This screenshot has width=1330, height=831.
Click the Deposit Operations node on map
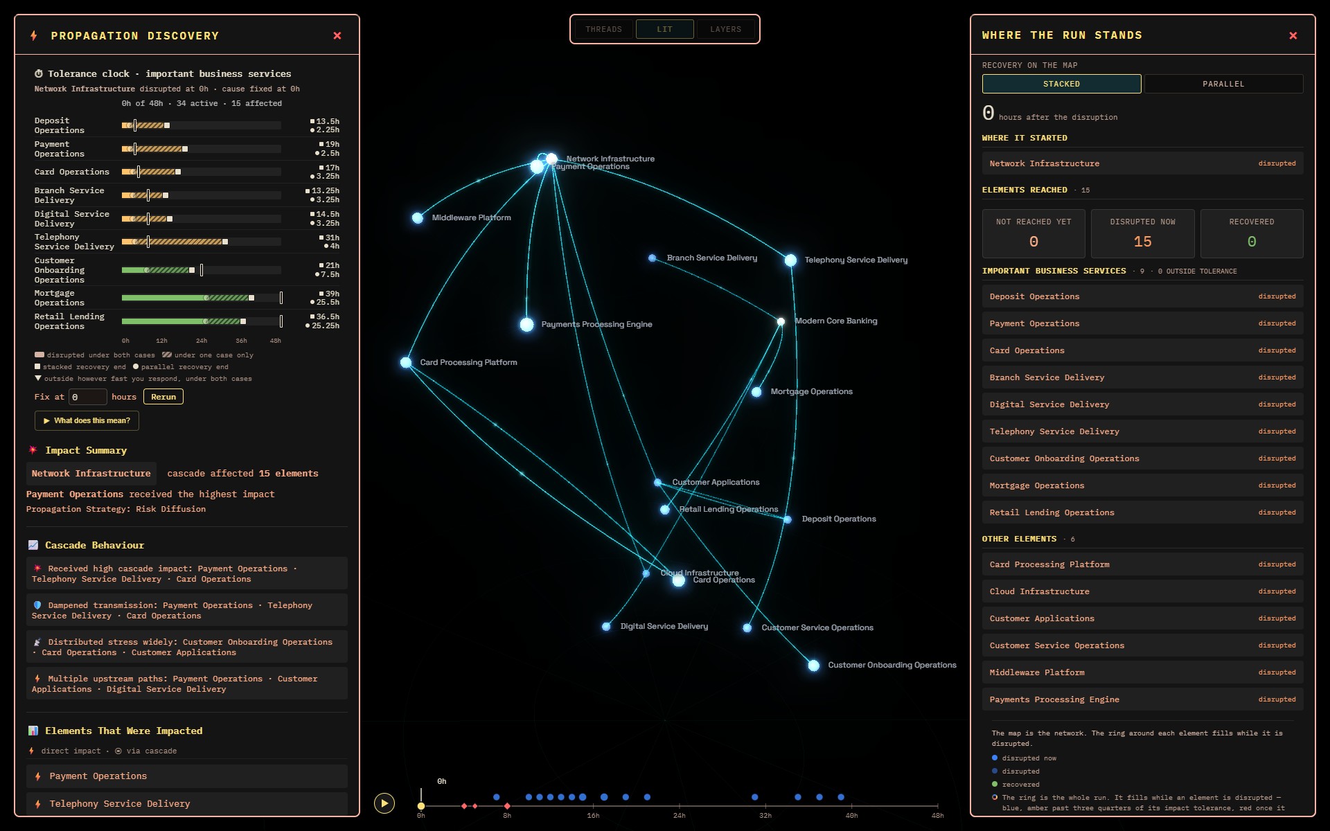tap(788, 519)
